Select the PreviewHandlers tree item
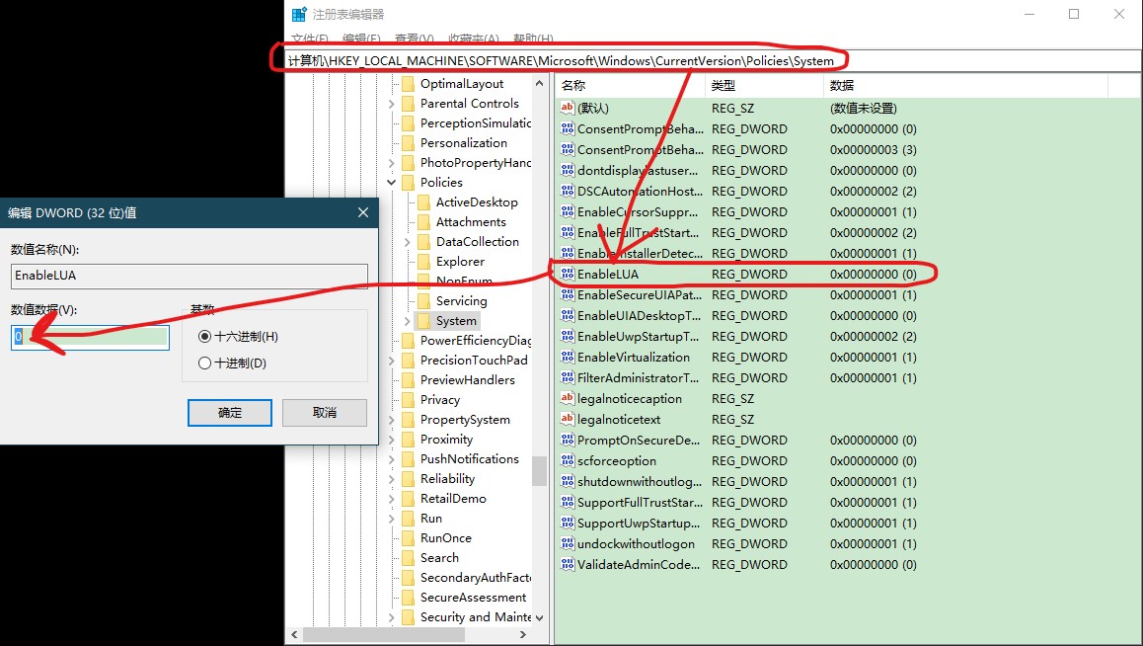 [x=468, y=380]
